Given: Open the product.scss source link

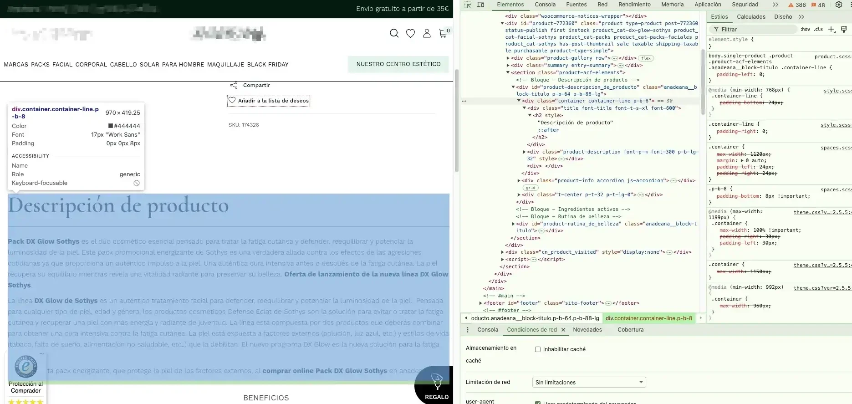Looking at the screenshot, I should 832,56.
